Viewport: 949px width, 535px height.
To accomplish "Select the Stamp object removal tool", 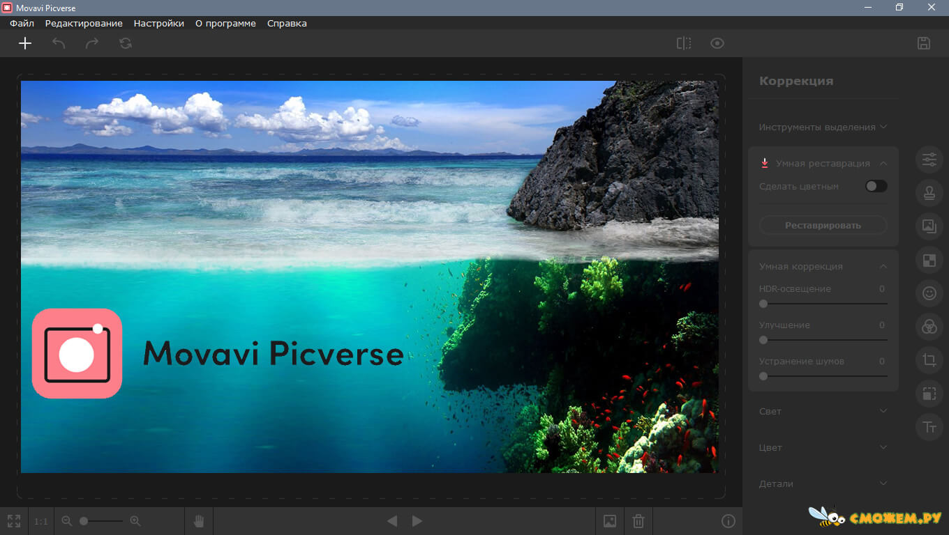I will click(929, 193).
